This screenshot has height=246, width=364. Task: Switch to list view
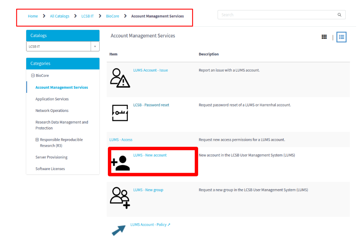click(341, 37)
